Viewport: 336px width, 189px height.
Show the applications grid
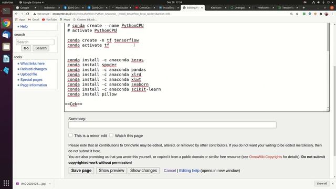point(6,183)
